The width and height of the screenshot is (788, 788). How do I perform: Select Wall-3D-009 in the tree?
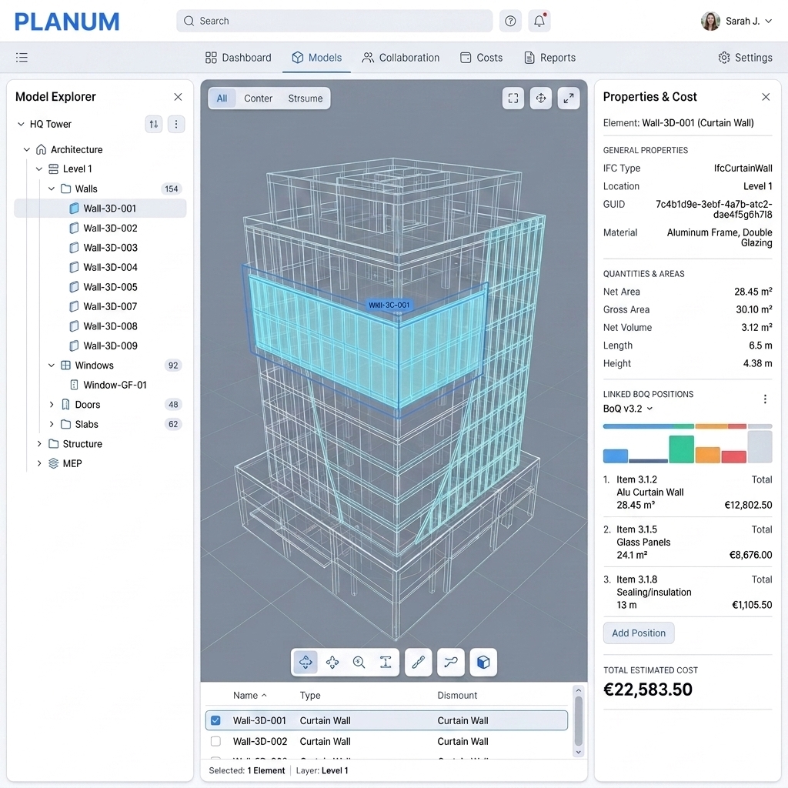pyautogui.click(x=100, y=346)
